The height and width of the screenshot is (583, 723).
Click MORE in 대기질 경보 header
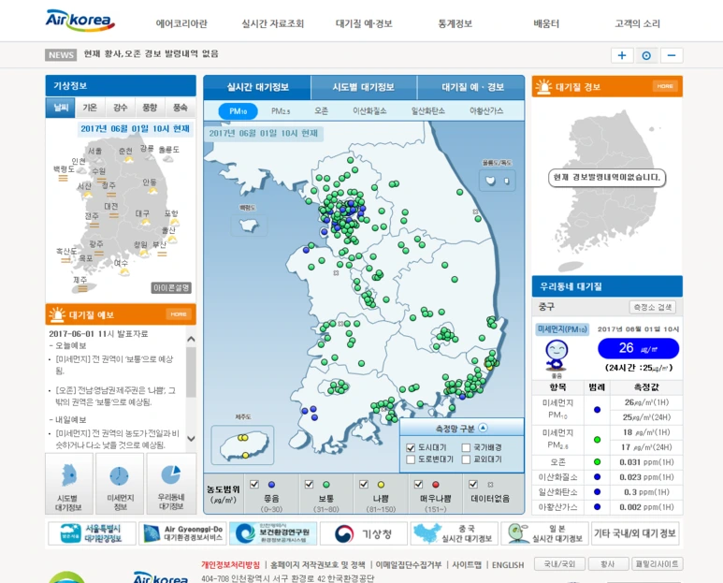click(x=665, y=86)
